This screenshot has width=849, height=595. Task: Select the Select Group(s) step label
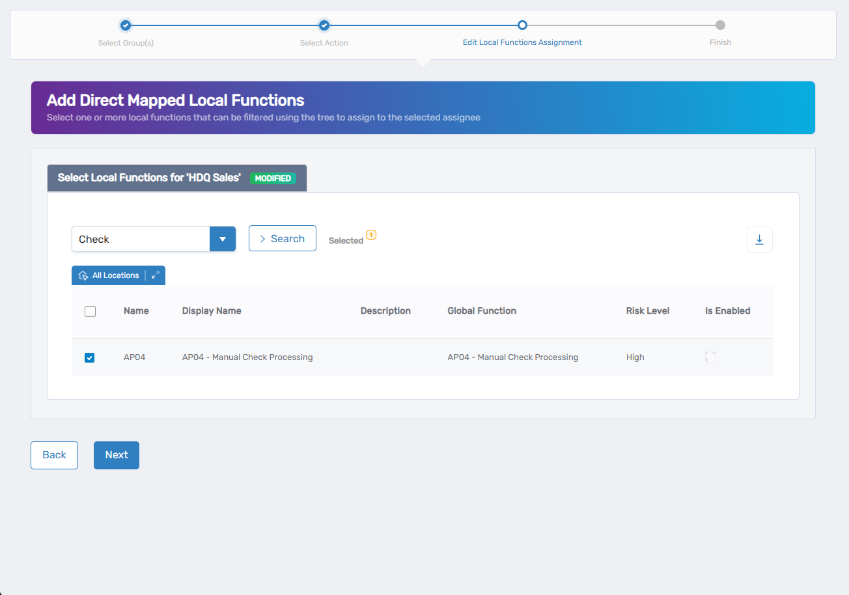125,42
